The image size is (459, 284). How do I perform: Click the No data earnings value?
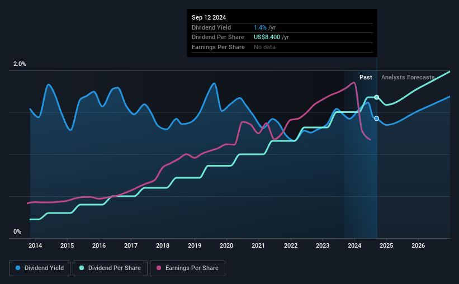(264, 47)
